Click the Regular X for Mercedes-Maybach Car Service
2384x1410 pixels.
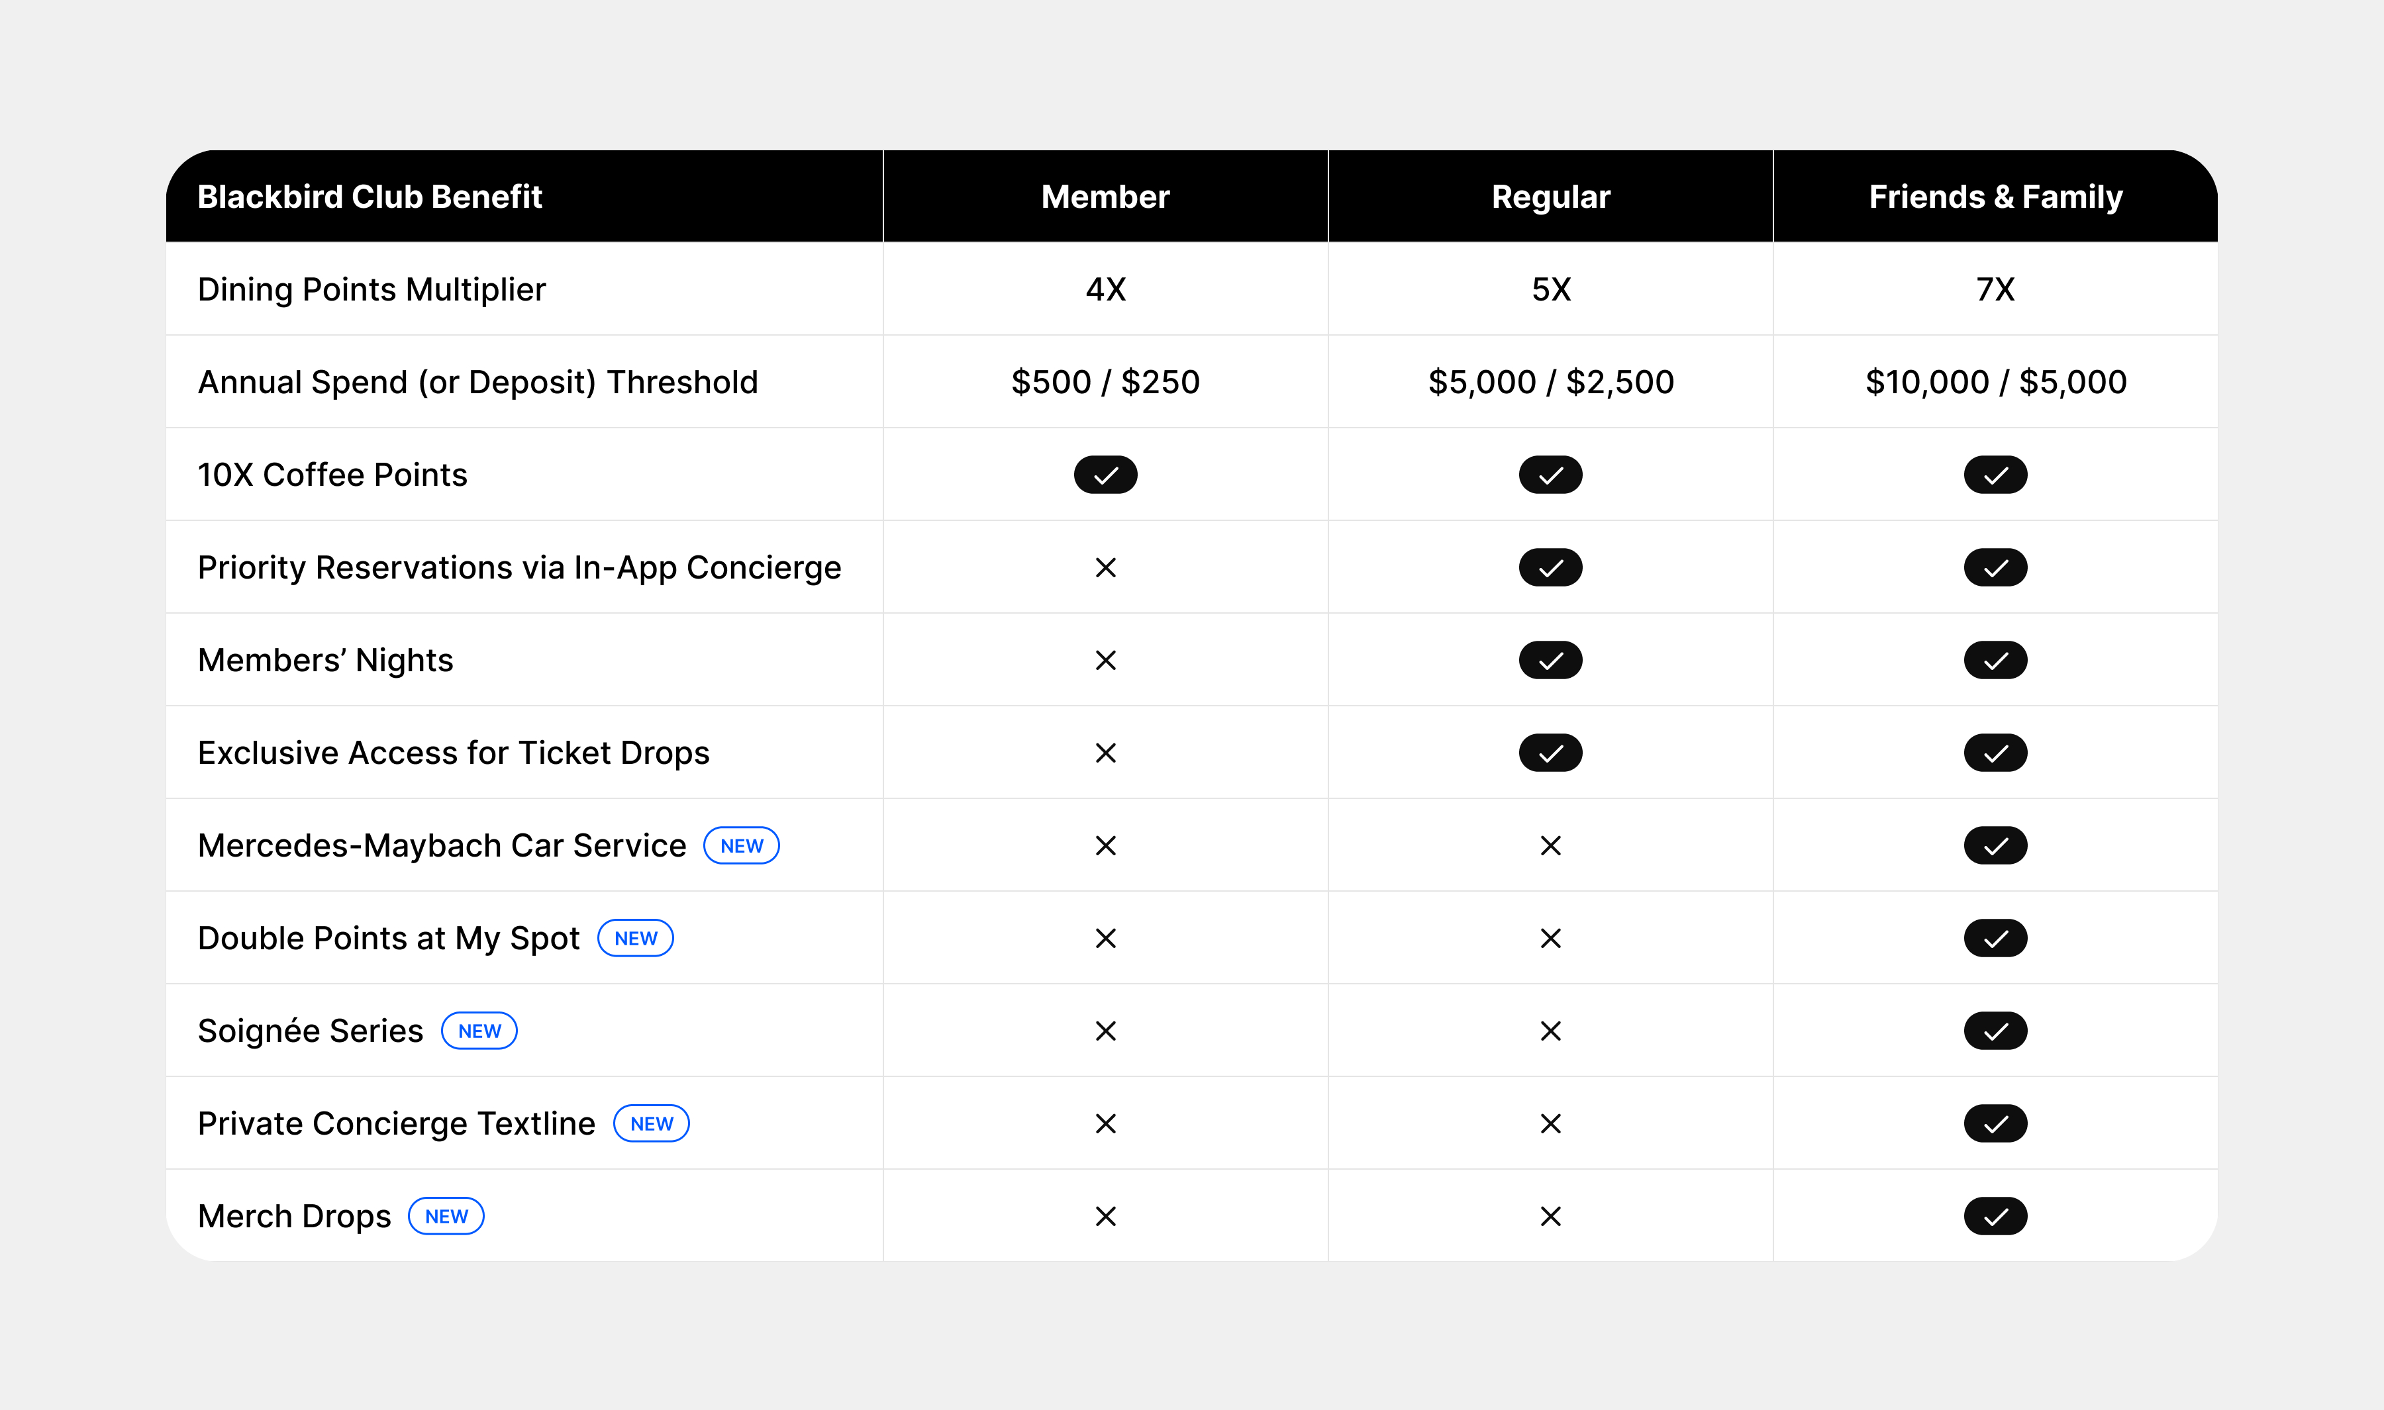(1550, 845)
